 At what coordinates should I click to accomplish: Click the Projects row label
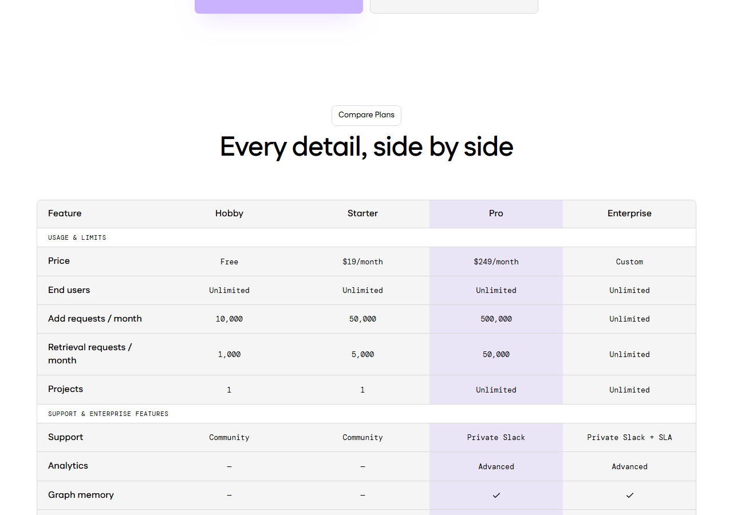pos(65,389)
